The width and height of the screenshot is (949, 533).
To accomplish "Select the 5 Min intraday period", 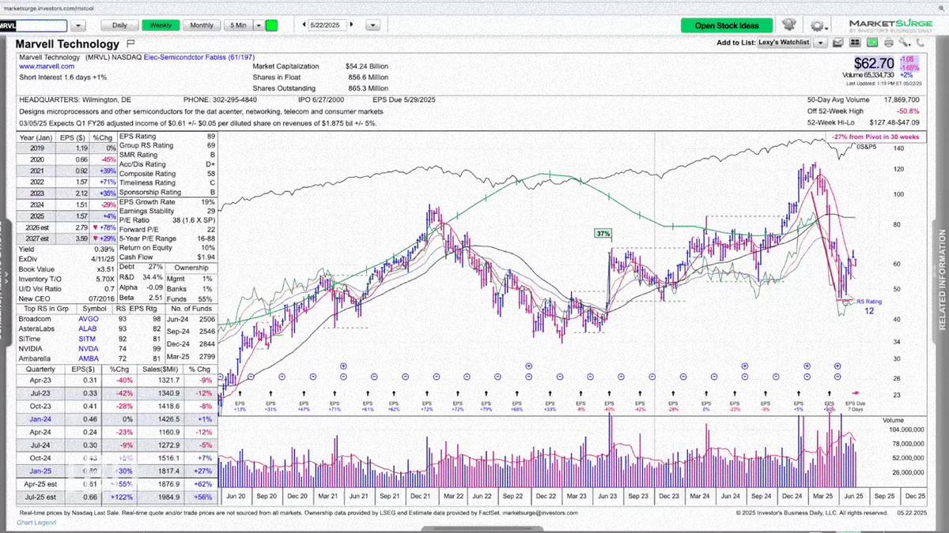I will [x=237, y=25].
